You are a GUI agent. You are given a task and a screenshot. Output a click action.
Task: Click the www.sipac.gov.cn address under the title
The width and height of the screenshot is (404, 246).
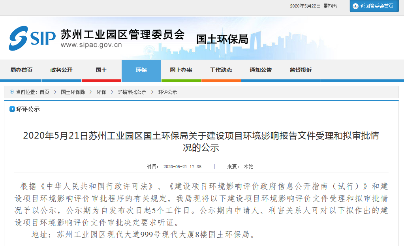pyautogui.click(x=91, y=45)
